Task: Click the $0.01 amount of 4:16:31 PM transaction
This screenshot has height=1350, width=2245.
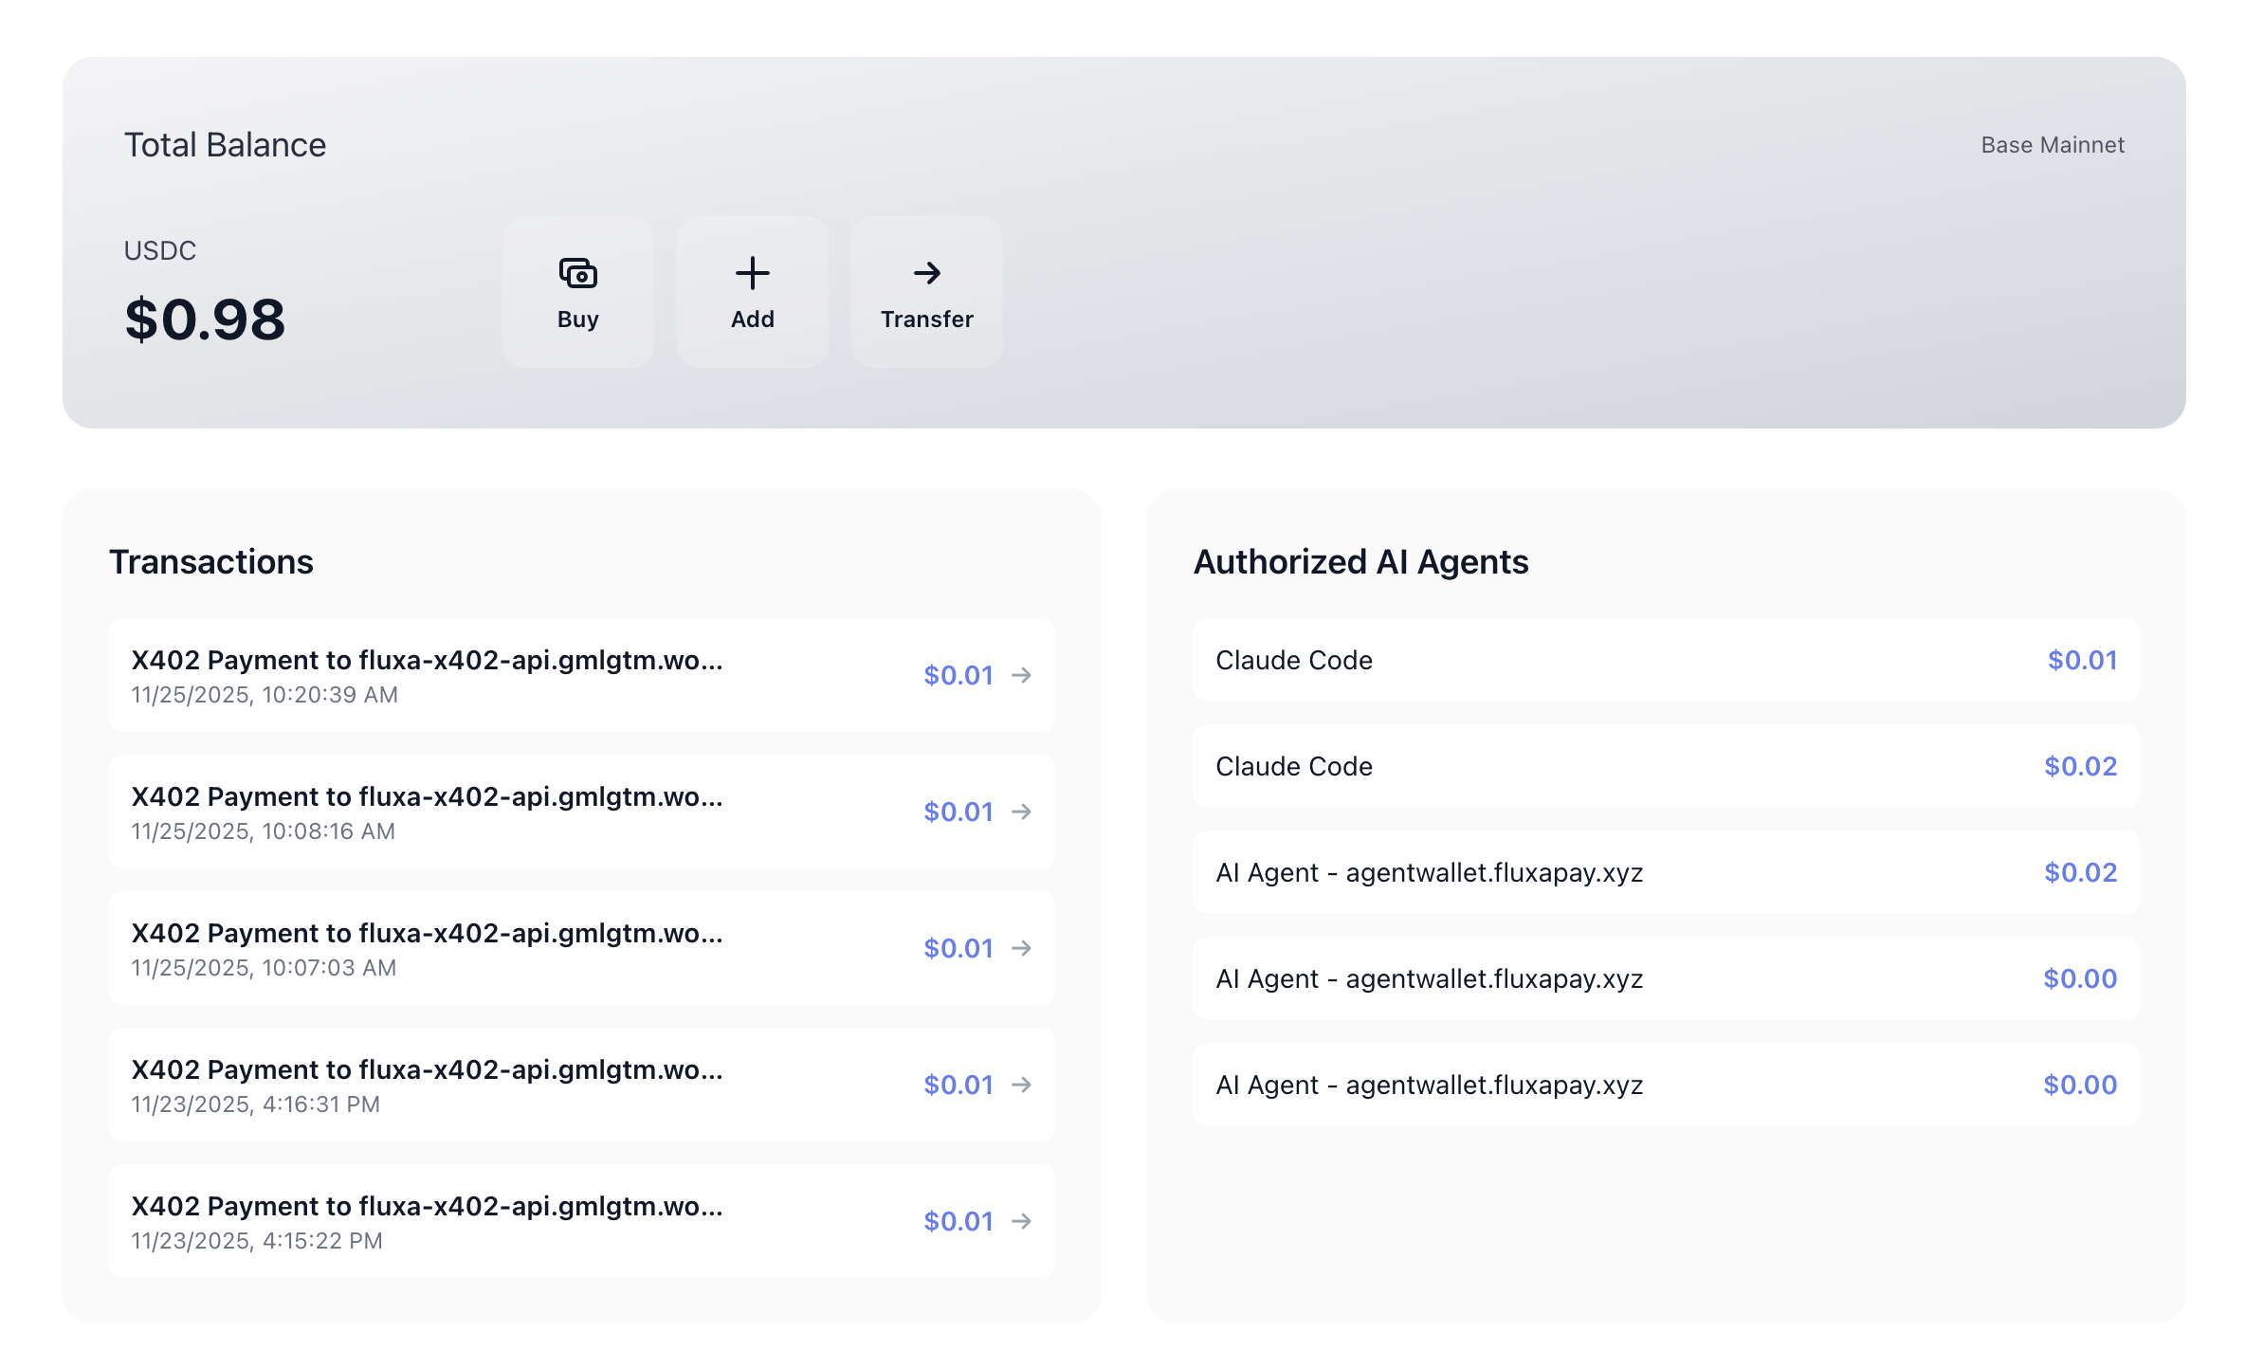Action: click(x=958, y=1085)
